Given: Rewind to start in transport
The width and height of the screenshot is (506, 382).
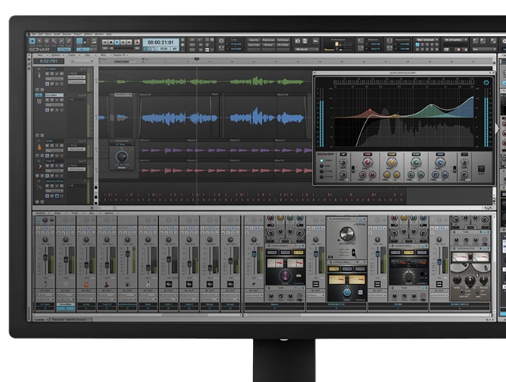Looking at the screenshot, I should point(105,42).
